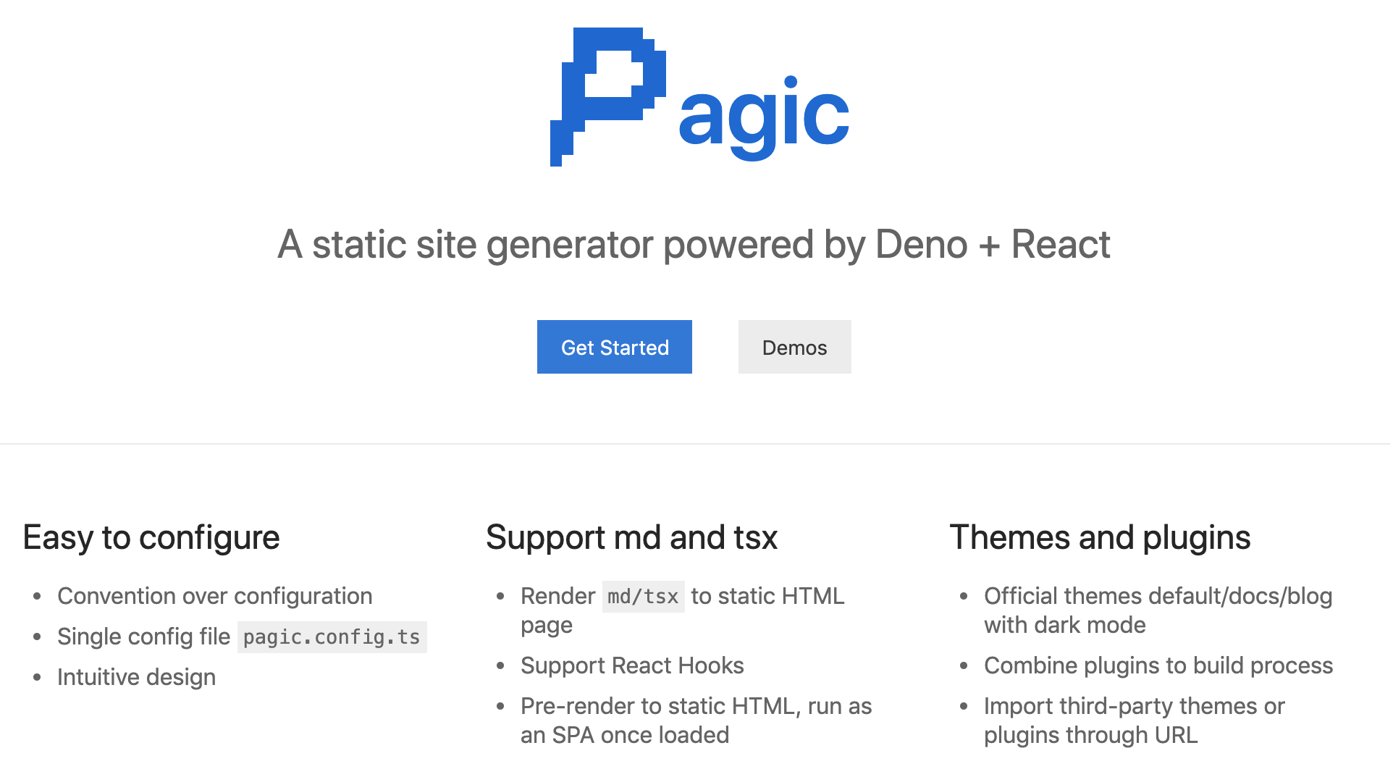Click the 'Easy to configure' heading
Viewport: 1393px width, 769px height.
(x=151, y=537)
